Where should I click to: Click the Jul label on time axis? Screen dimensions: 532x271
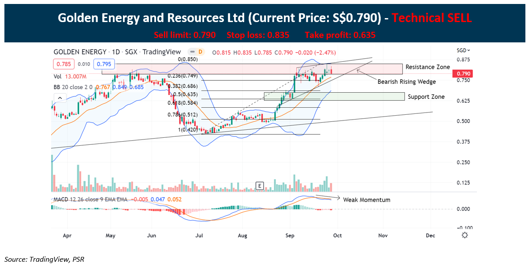198,235
